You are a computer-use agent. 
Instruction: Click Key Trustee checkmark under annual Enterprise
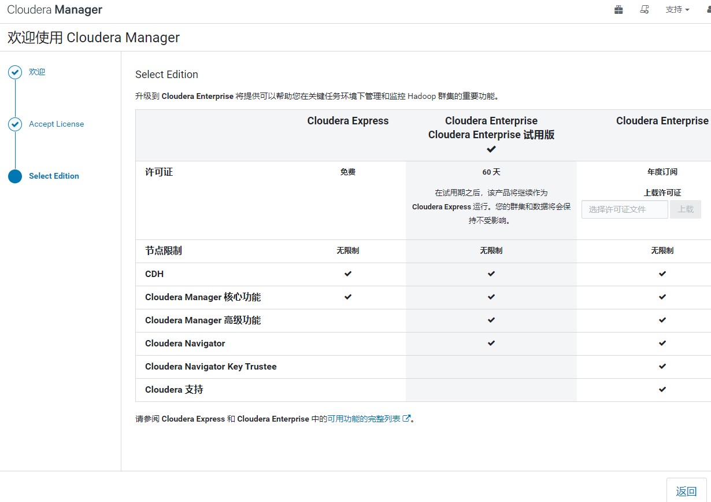[x=662, y=366]
